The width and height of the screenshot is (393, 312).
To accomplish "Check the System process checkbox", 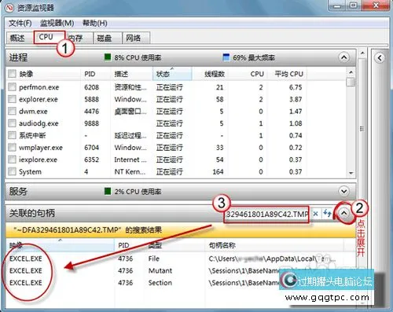I will pyautogui.click(x=12, y=171).
